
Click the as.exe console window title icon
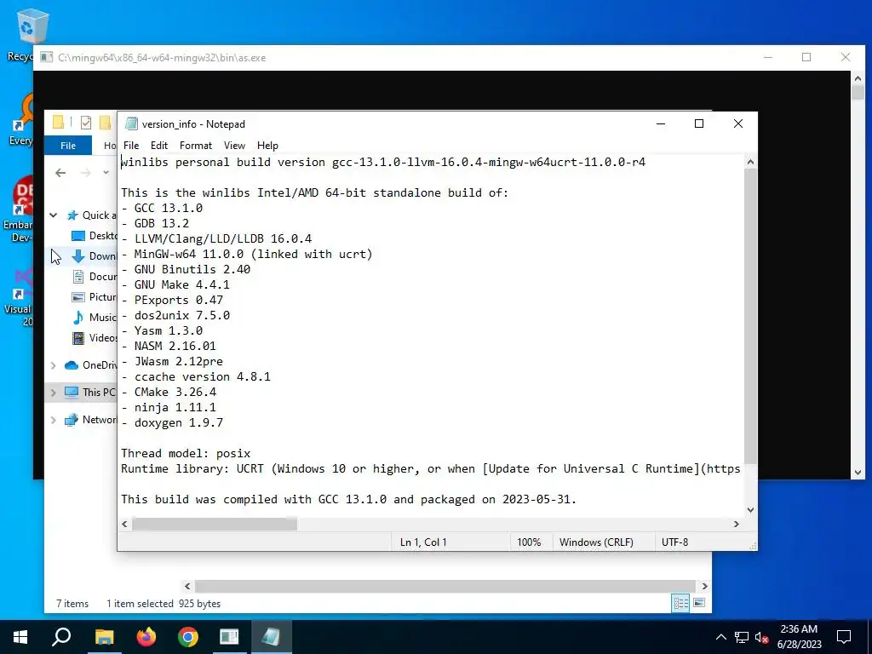point(47,57)
